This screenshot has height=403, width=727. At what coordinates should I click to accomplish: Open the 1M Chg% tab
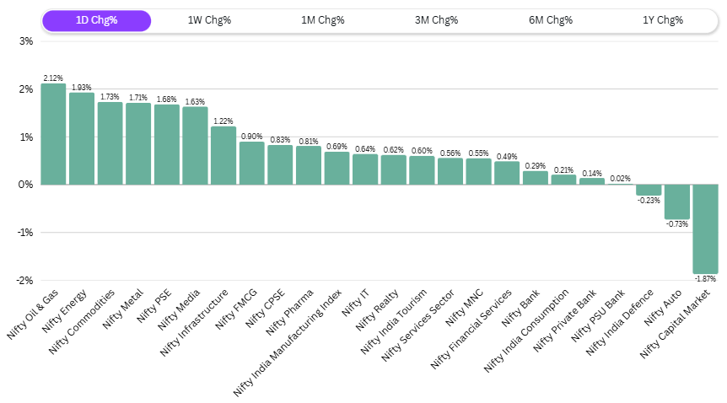tap(323, 21)
